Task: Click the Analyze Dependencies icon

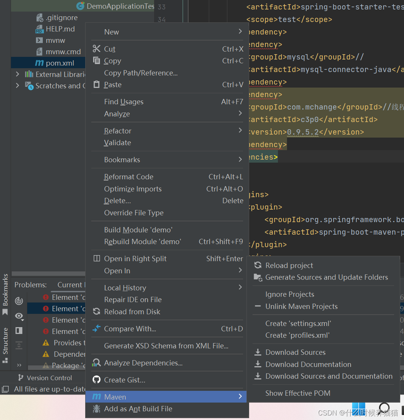Action: pyautogui.click(x=96, y=363)
